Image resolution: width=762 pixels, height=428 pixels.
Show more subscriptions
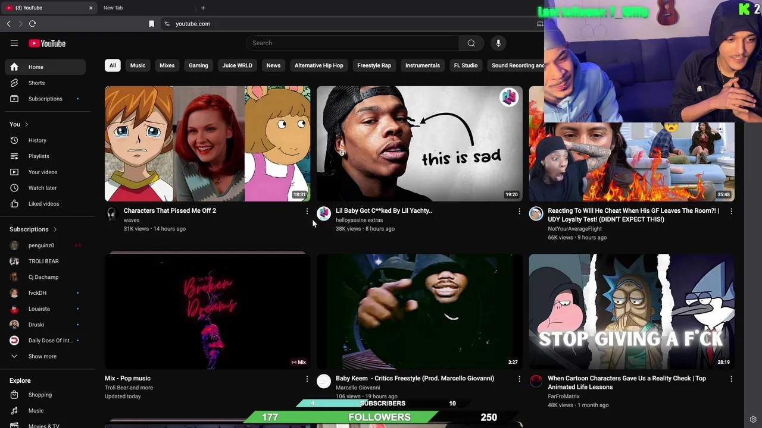(x=45, y=357)
